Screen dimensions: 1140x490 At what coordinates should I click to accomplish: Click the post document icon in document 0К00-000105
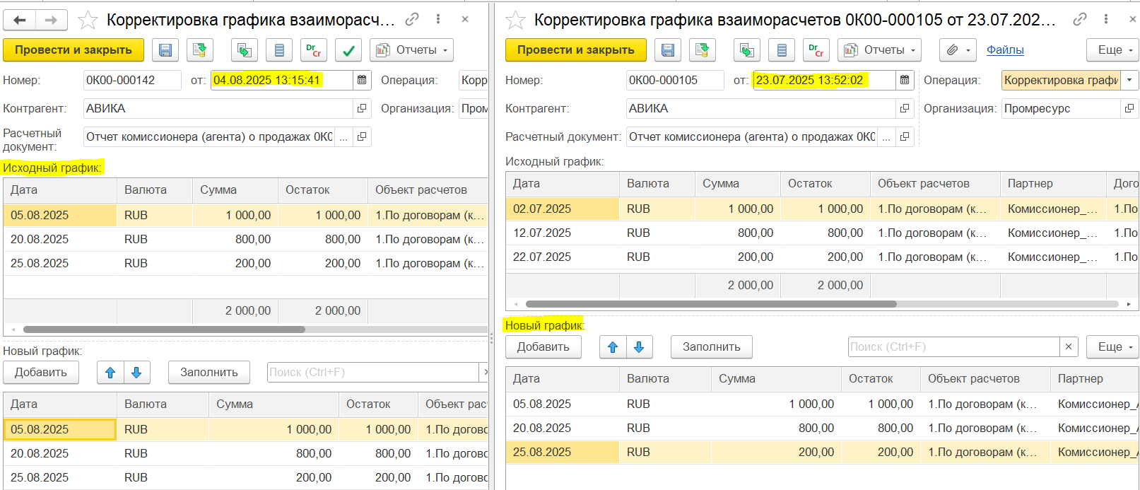pyautogui.click(x=702, y=50)
